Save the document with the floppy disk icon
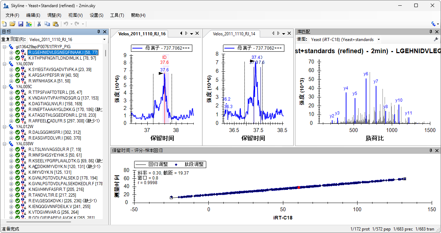This screenshot has height=233, width=441. point(21,24)
